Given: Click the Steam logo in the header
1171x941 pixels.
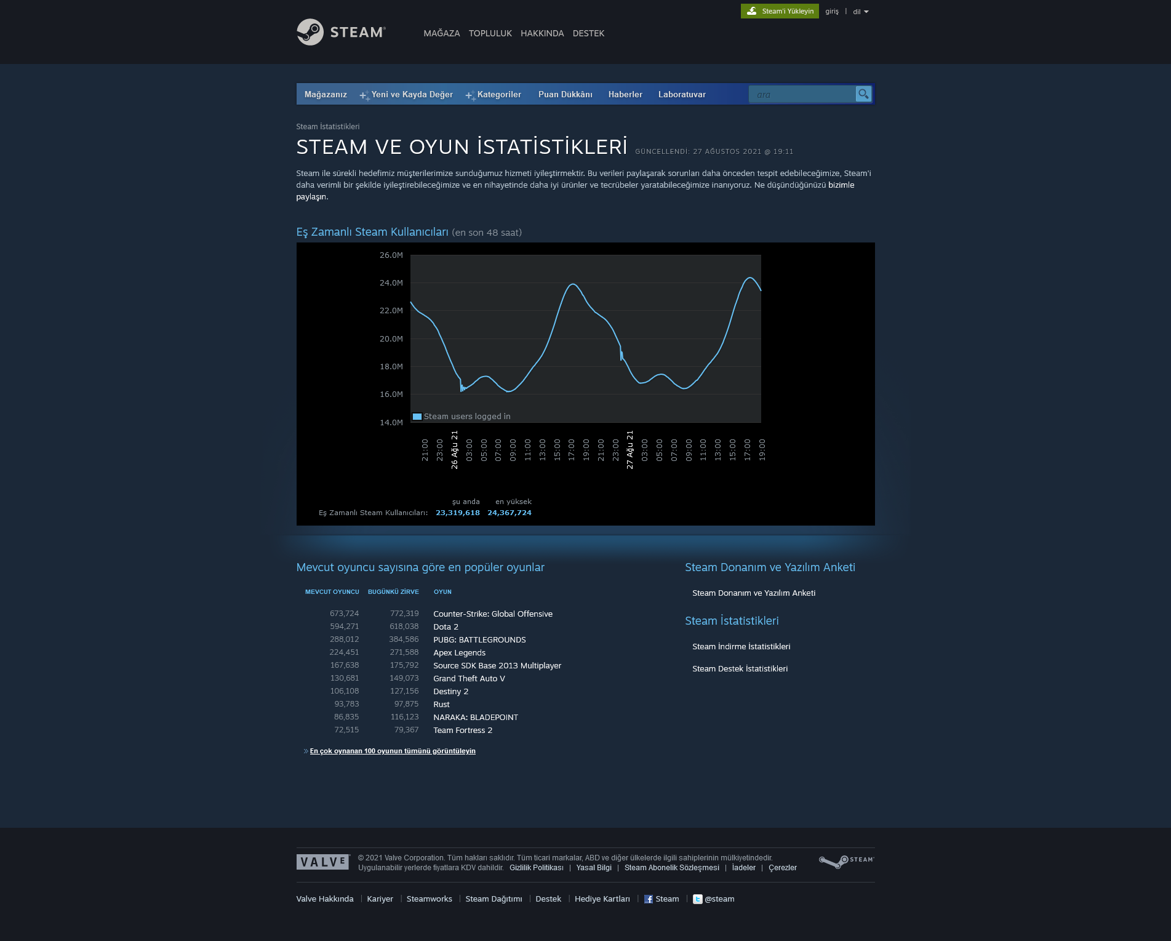Looking at the screenshot, I should tap(341, 32).
